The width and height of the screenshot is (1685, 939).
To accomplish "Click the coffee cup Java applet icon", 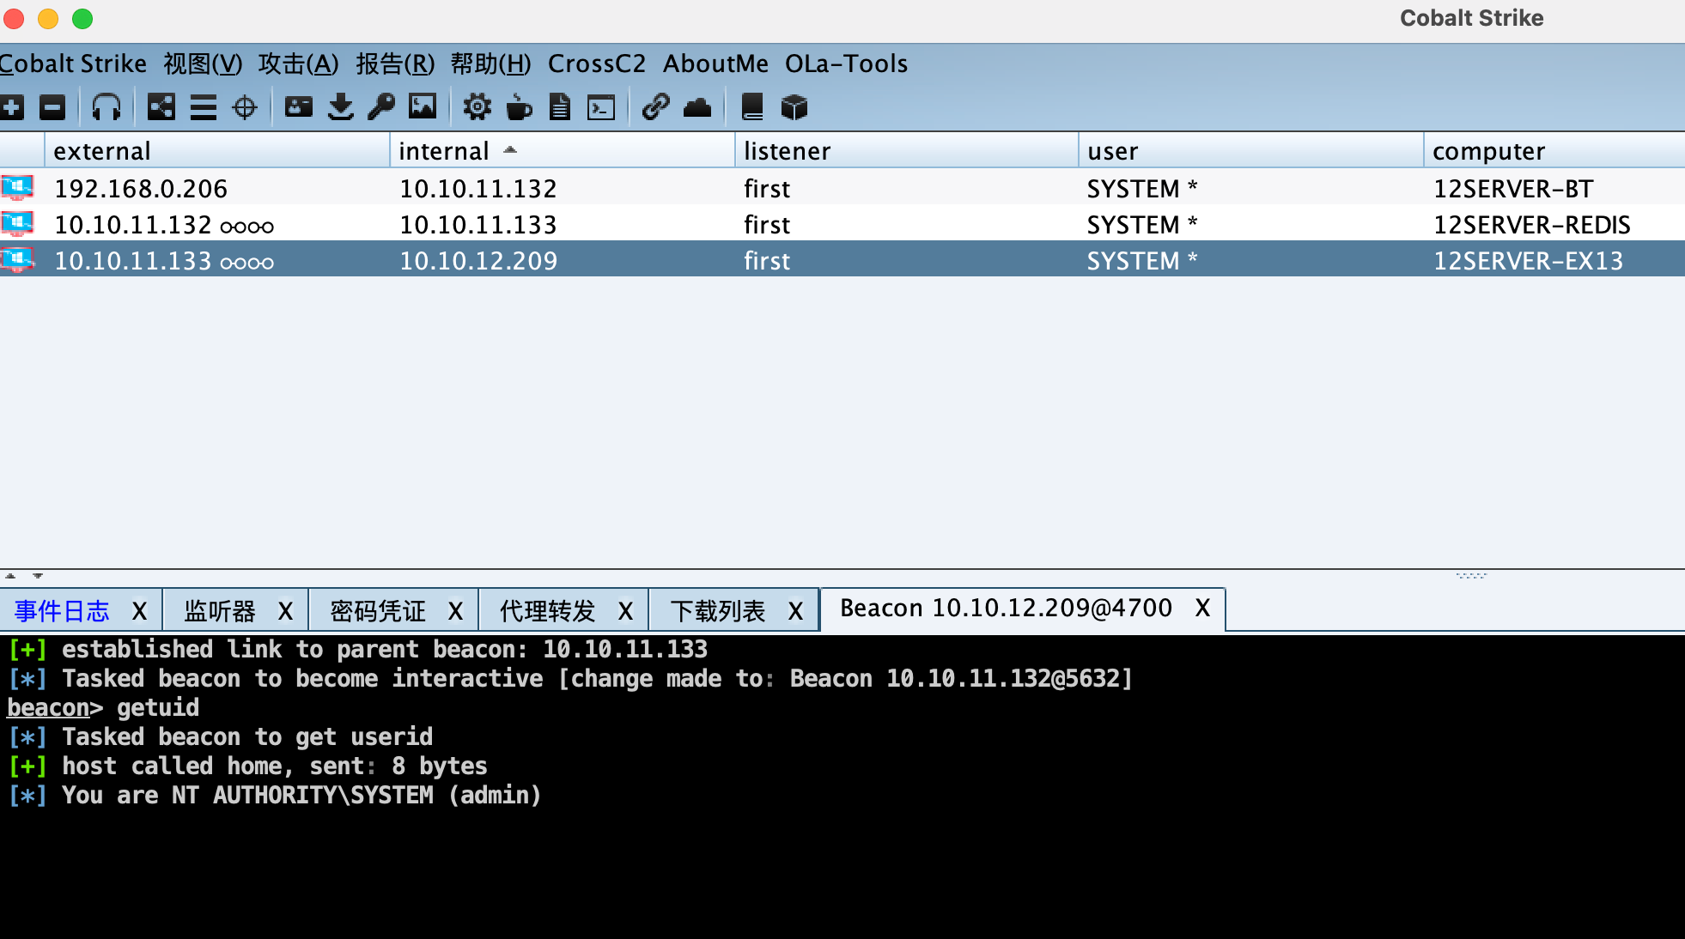I will [519, 107].
